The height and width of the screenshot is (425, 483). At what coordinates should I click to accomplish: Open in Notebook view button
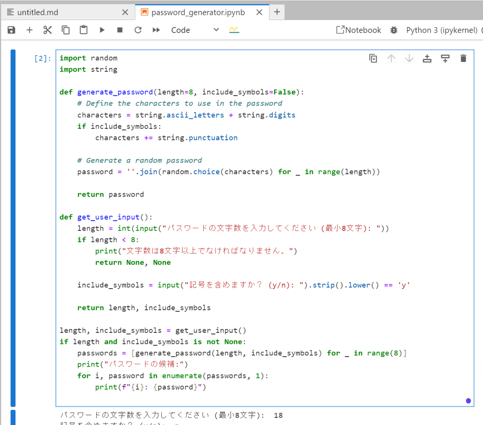coord(358,30)
